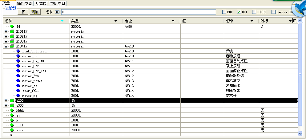Expand the E101IN tree node

[6, 31]
